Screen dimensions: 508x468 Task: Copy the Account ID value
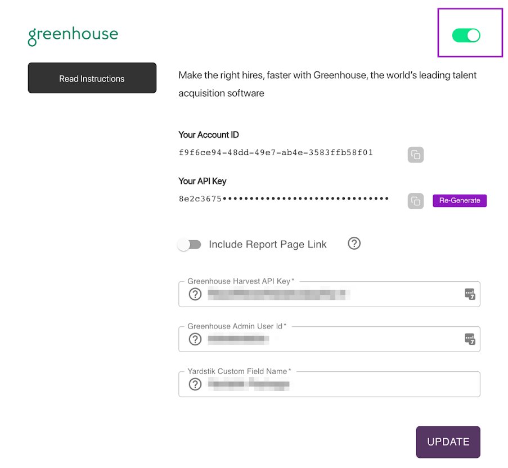[415, 155]
